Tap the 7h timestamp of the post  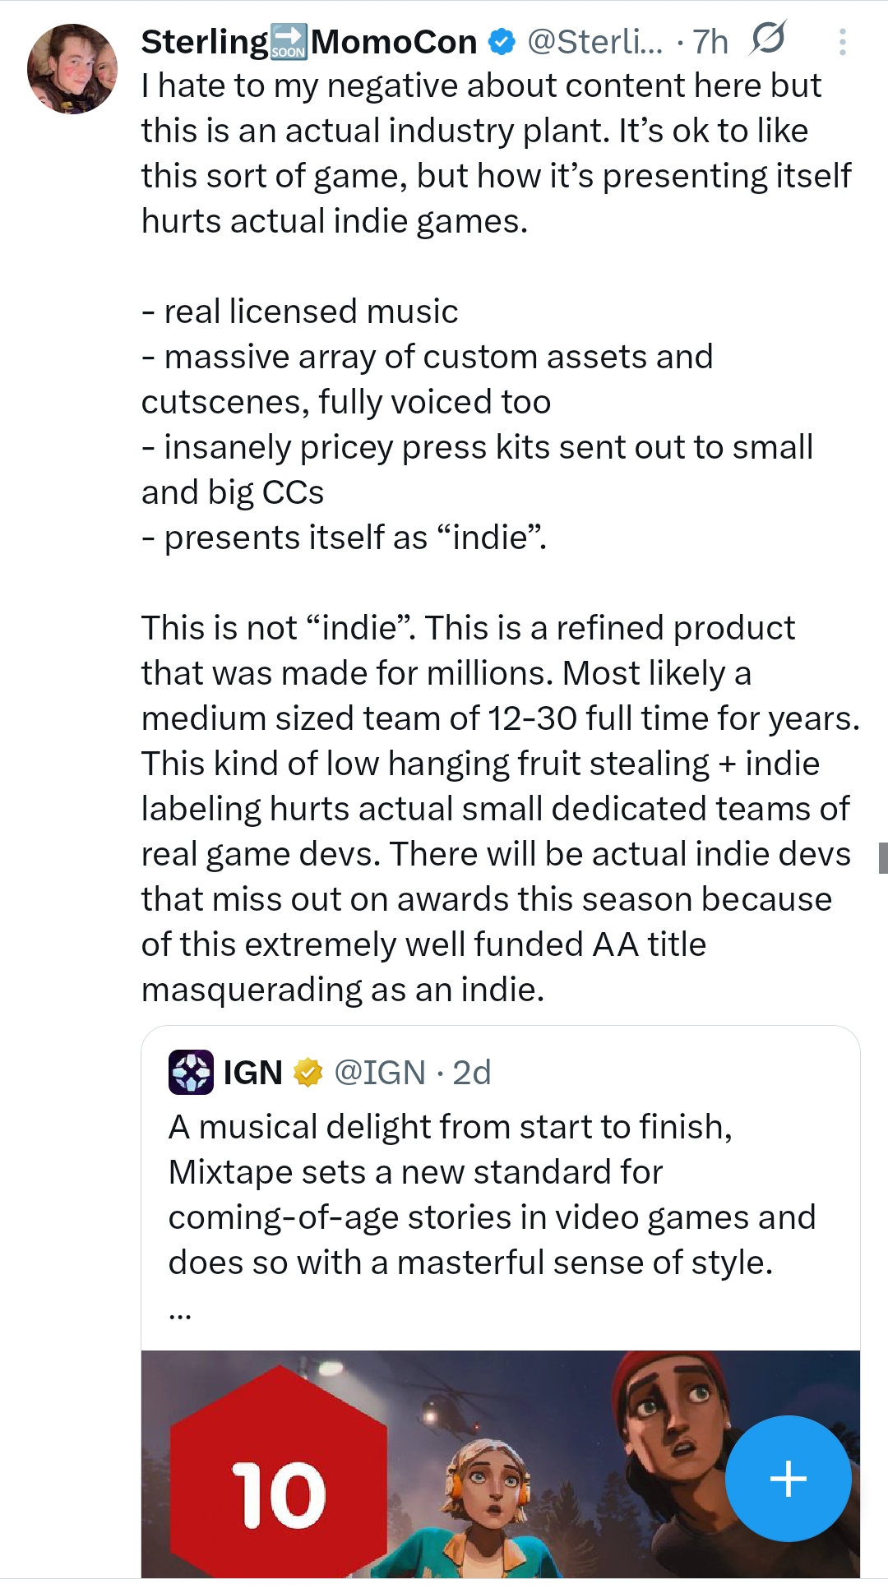(710, 42)
